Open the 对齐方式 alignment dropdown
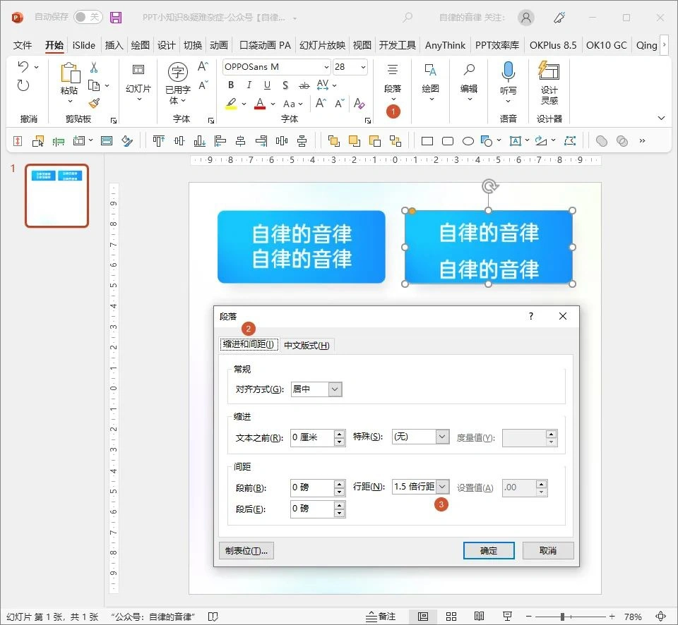The image size is (678, 625). 333,389
